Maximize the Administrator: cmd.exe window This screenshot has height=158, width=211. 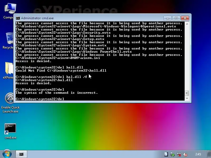pyautogui.click(x=176, y=18)
